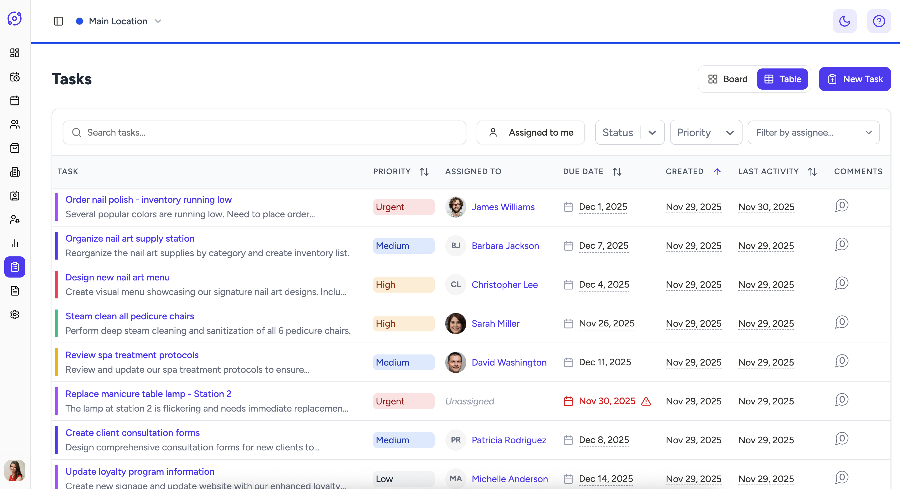Open settings using the gear icon

15,314
